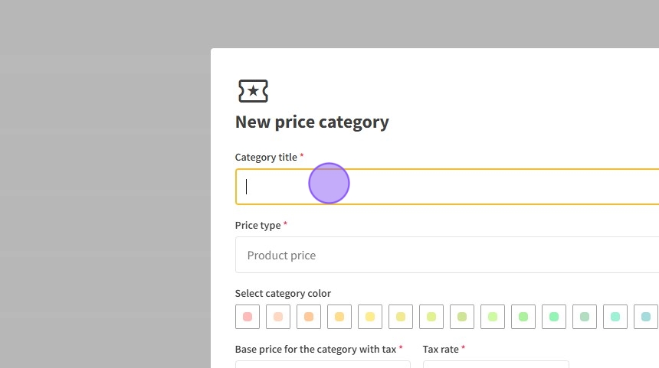Screen dimensions: 659x368
Task: Choose the orange color, third swatch
Action: coord(309,317)
